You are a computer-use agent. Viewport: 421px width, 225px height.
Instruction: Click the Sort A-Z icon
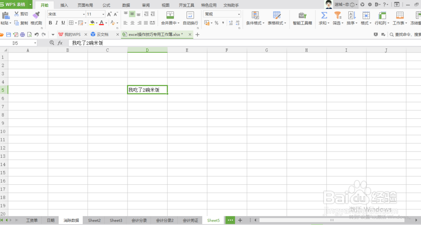352,15
